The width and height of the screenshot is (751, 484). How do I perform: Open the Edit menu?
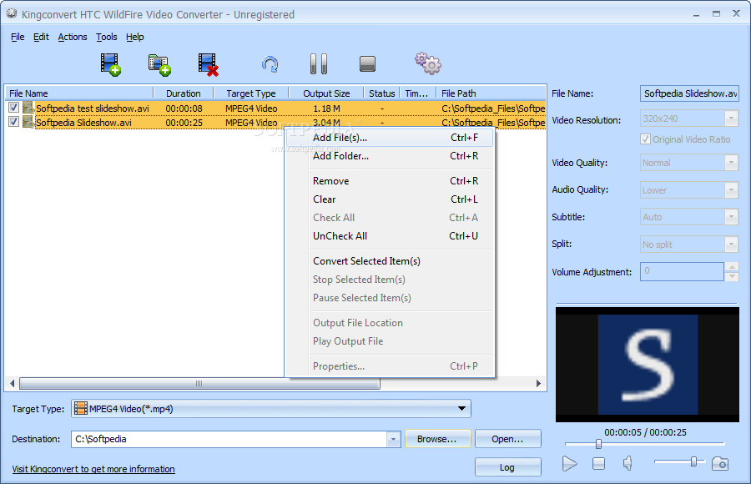[x=41, y=37]
